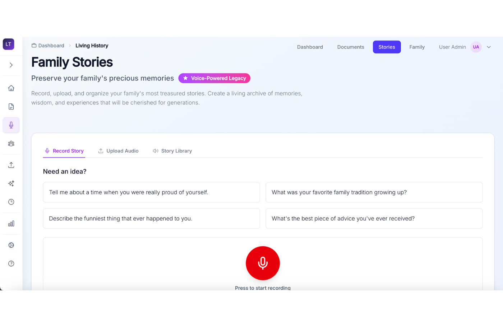
Task: Click the help question mark icon
Action: coord(11,263)
